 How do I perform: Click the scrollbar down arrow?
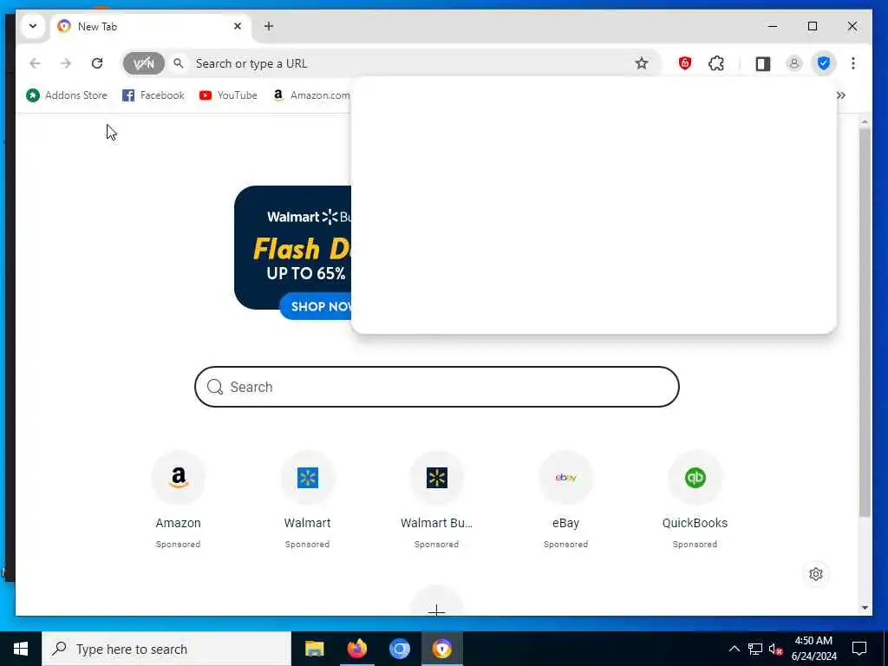[865, 608]
